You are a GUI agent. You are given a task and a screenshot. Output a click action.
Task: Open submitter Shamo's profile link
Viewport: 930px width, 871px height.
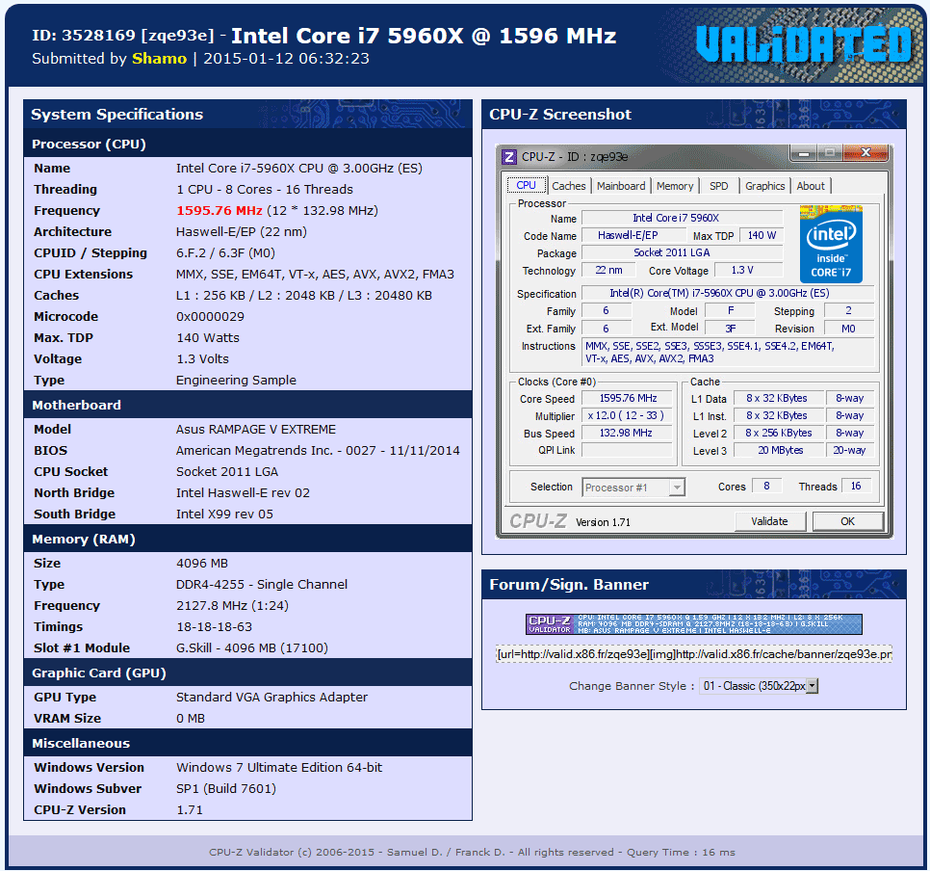point(160,59)
